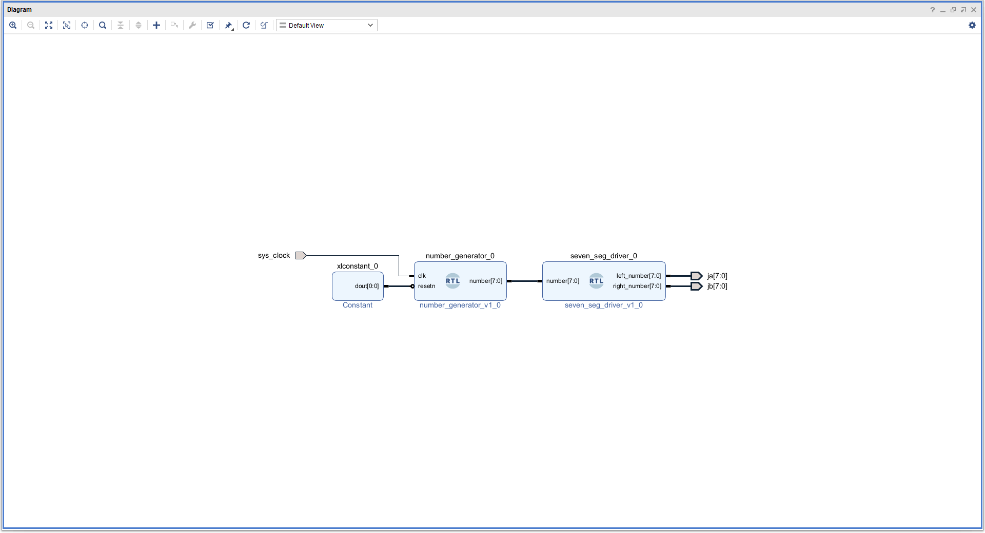985x533 pixels.
Task: Click the resetn pin on number_generator_0
Action: tap(426, 286)
